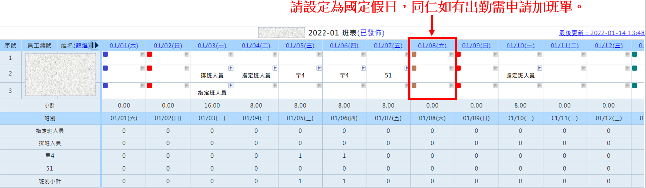Viewport: 646px width, 188px height.
Task: Open the flag icon in row 1 under 01/06(四)
Action: coord(363,54)
